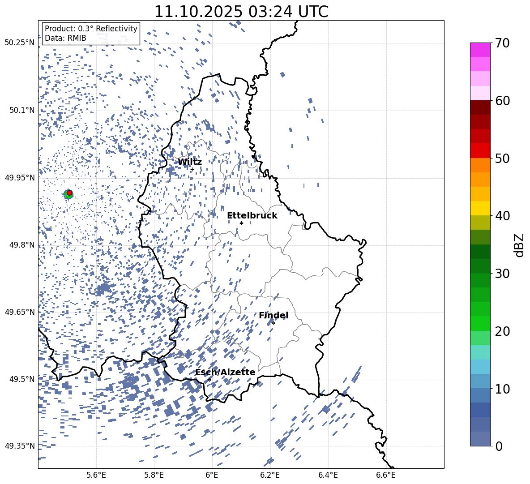Click the timestamp title 11.10.2025 03:24 UTC
The image size is (530, 484).
pos(241,12)
